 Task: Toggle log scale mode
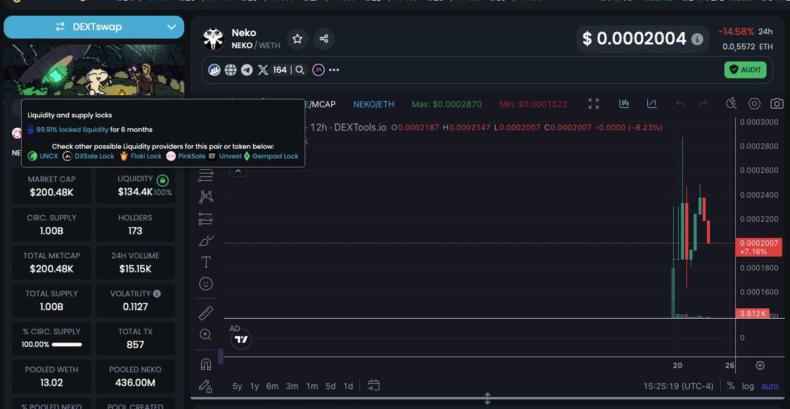(x=748, y=387)
